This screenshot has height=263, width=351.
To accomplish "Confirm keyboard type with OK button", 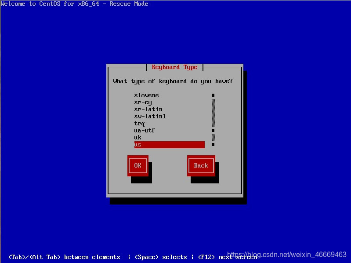I will [138, 165].
